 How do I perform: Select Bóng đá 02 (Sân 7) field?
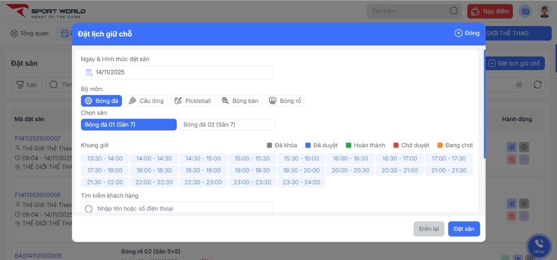[227, 125]
